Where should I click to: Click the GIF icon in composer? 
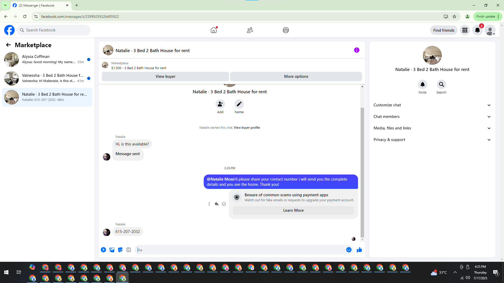point(128,250)
